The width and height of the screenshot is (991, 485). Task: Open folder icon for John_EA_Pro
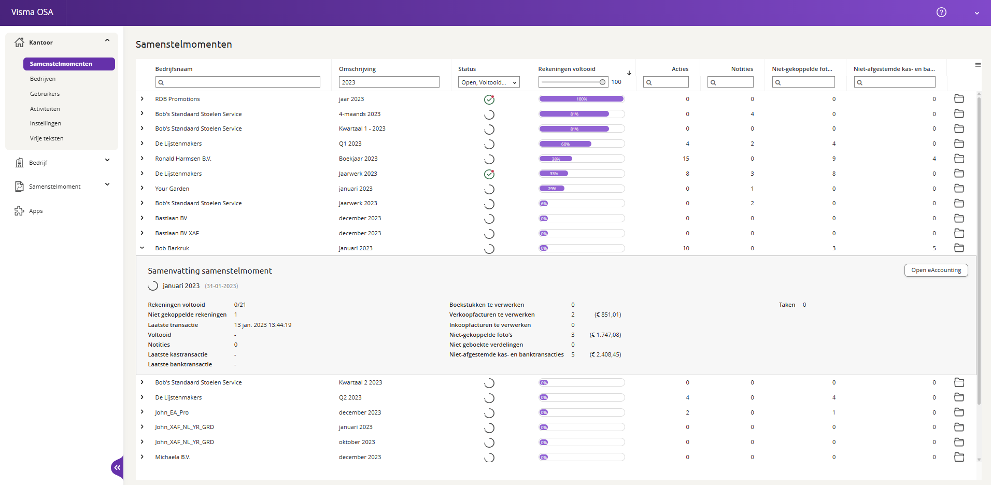[959, 412]
